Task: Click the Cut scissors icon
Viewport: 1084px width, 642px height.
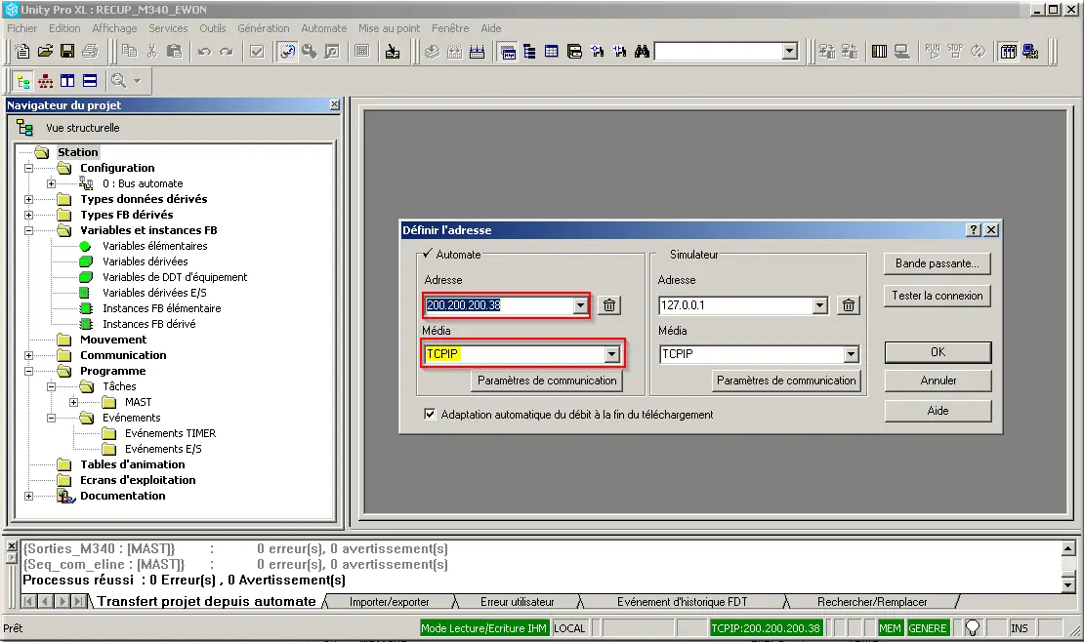Action: pyautogui.click(x=152, y=51)
